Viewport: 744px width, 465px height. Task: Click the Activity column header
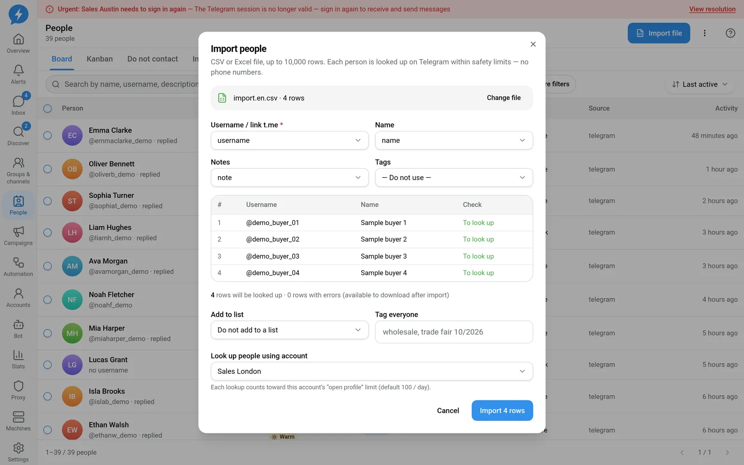point(726,108)
